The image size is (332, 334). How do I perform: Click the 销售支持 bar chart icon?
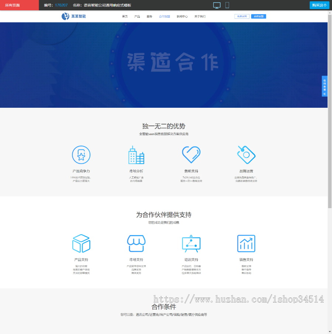click(x=246, y=243)
